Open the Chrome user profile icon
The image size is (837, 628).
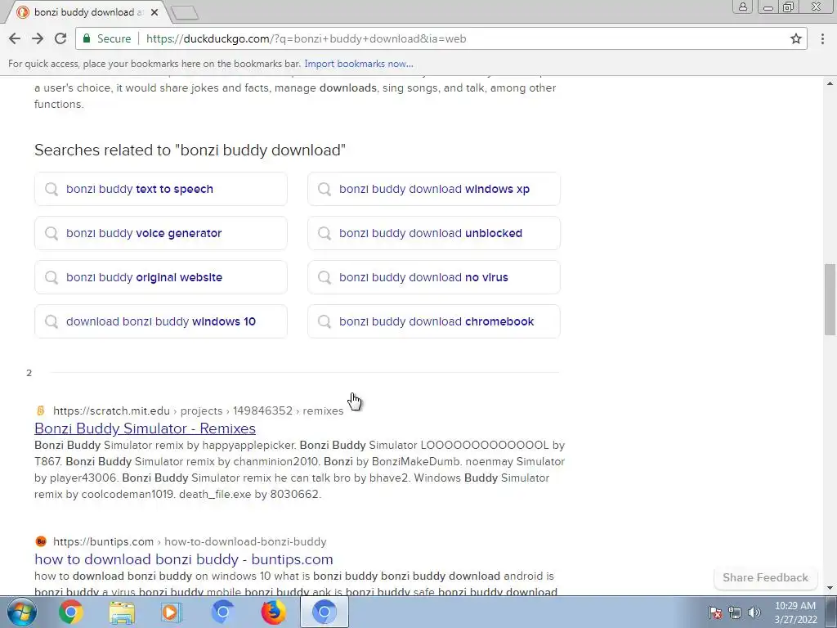[x=742, y=7]
